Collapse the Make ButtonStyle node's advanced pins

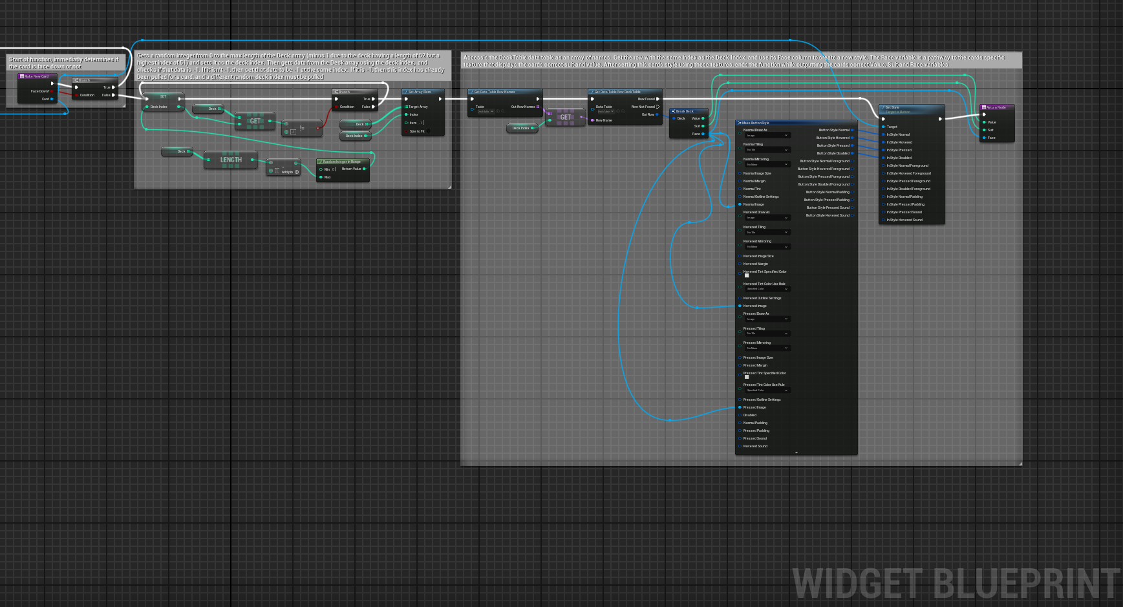coord(796,453)
